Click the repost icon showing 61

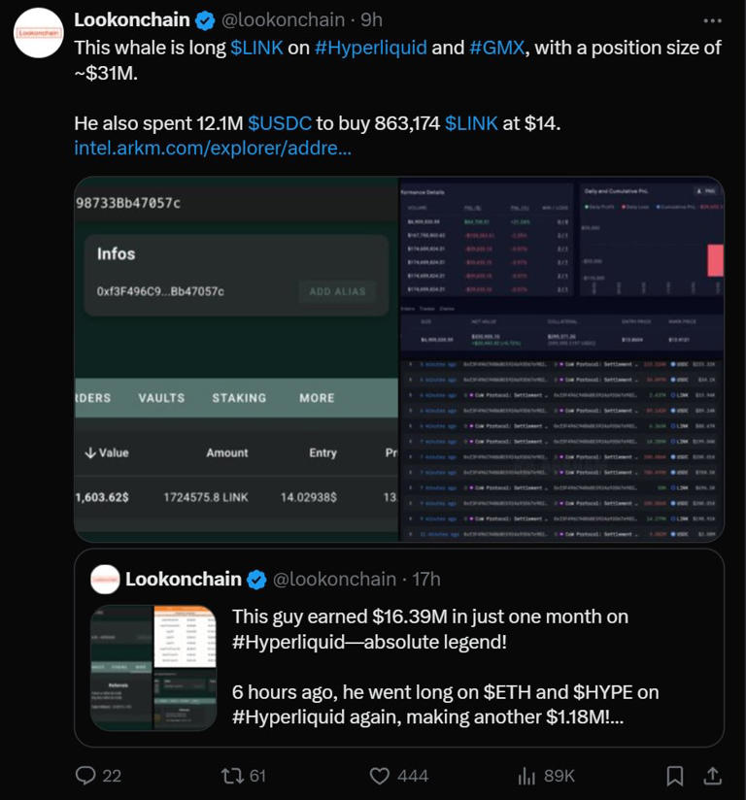coord(233,776)
